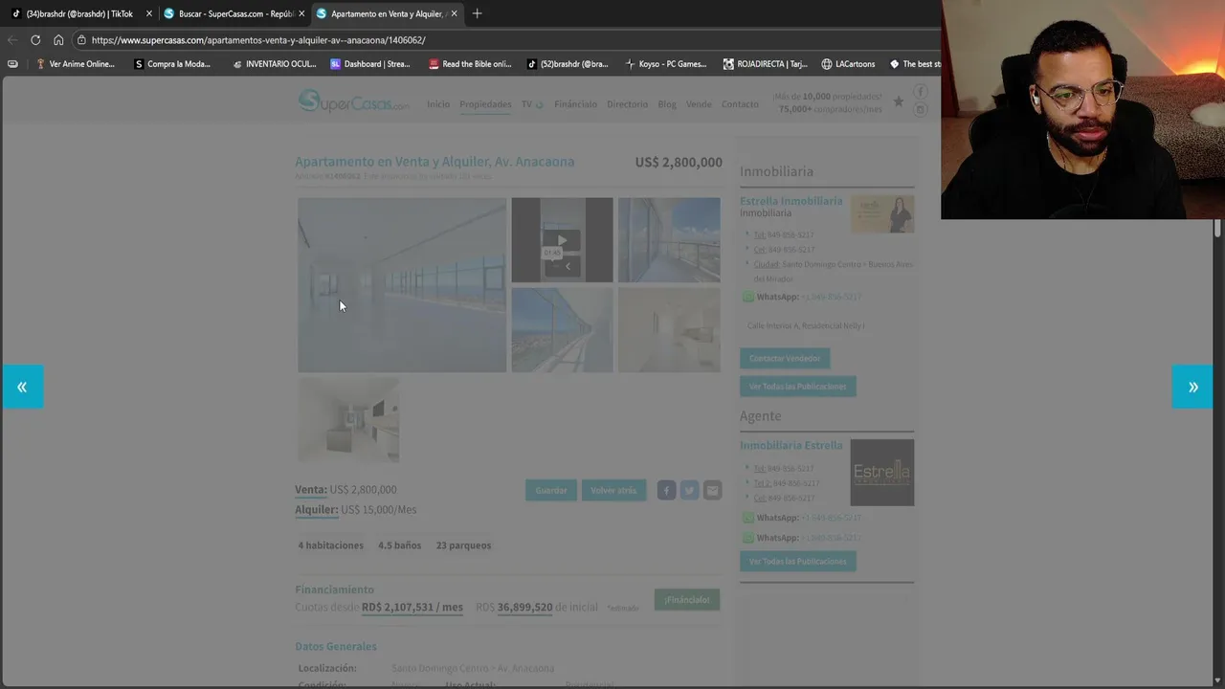Click the Volver atrás button

[x=613, y=490]
